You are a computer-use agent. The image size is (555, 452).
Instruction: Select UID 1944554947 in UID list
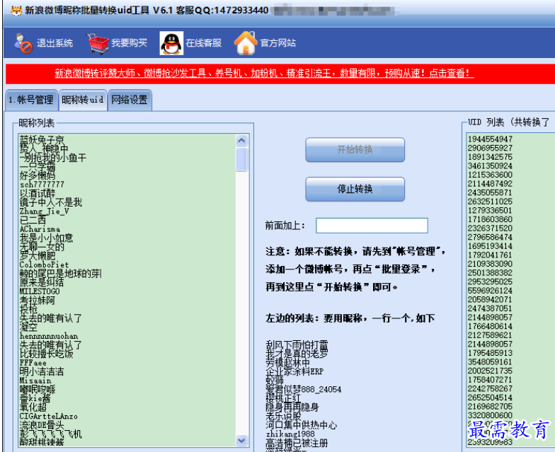coord(490,139)
